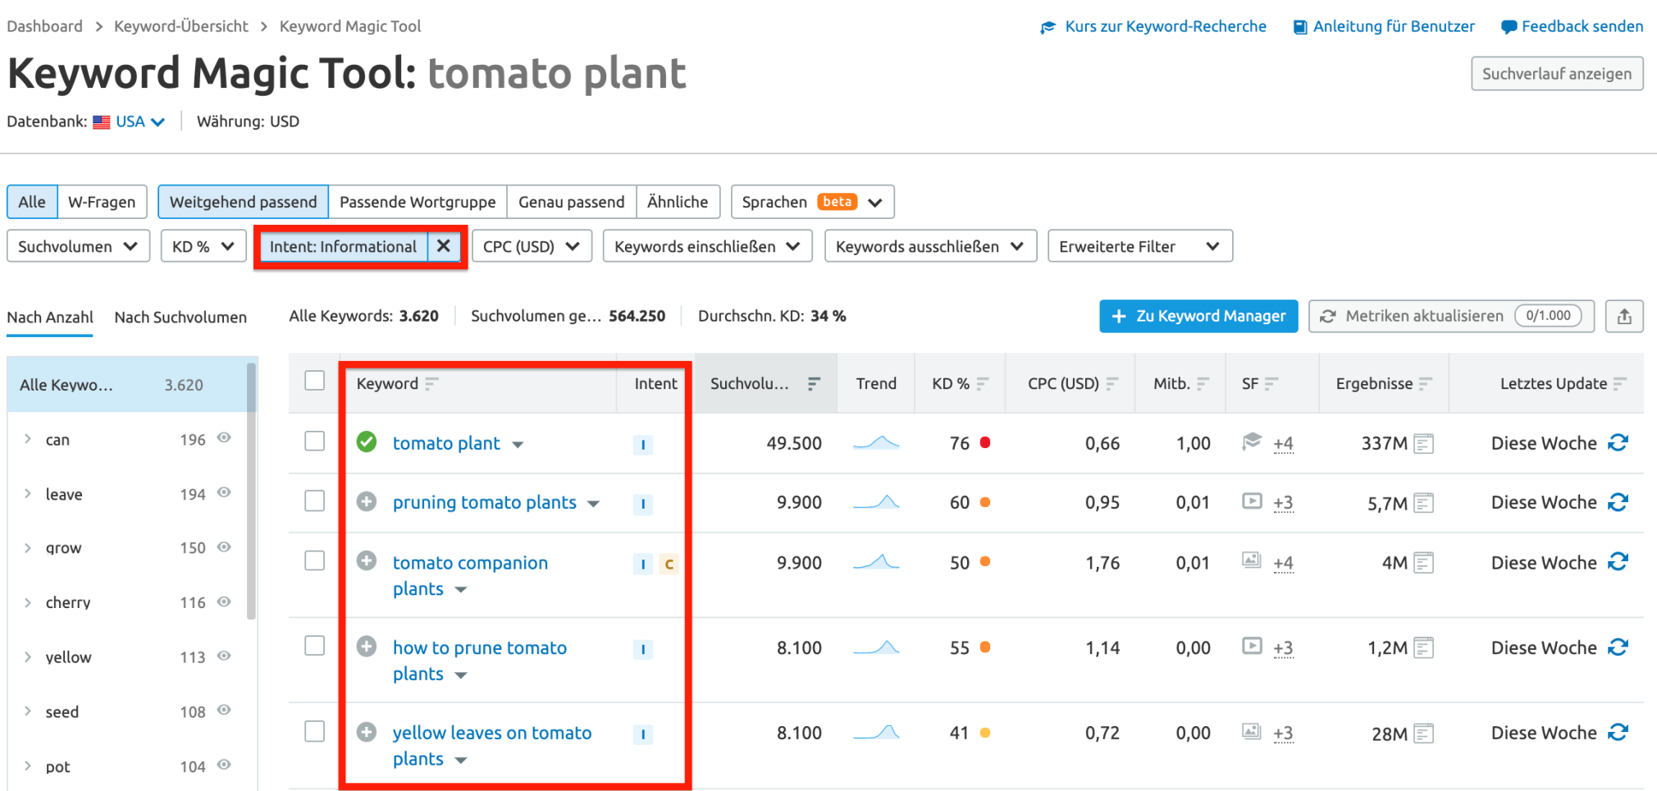The image size is (1657, 791).
Task: Check the tomato companion plants checkbox
Action: tap(315, 560)
